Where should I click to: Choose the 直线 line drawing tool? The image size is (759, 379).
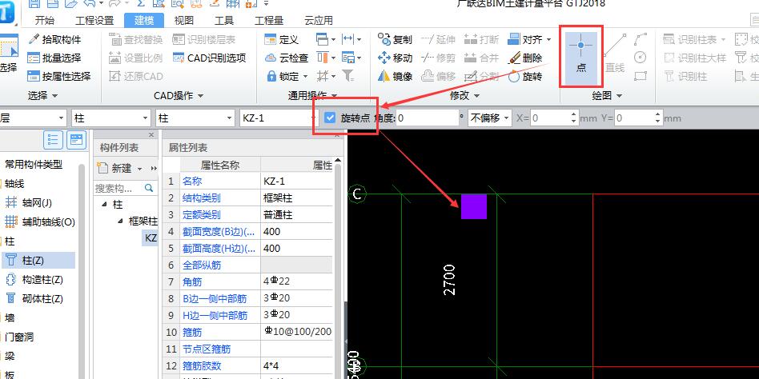(615, 54)
